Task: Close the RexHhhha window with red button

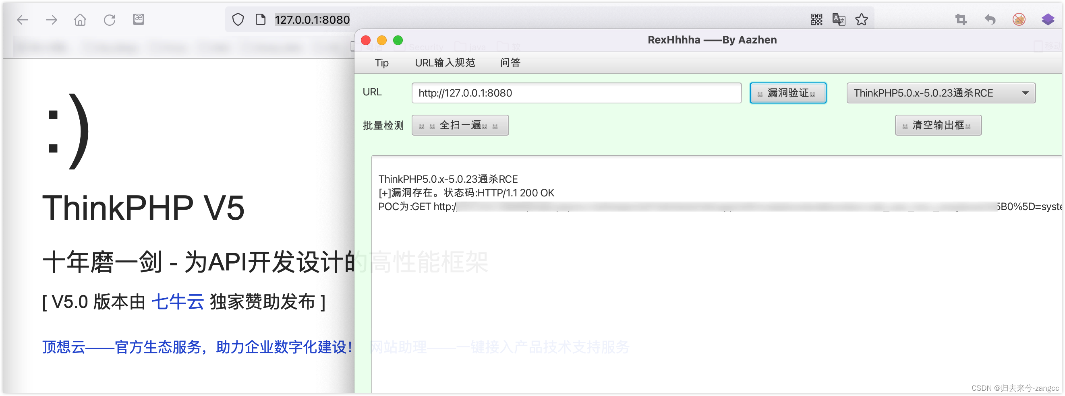Action: pyautogui.click(x=366, y=40)
